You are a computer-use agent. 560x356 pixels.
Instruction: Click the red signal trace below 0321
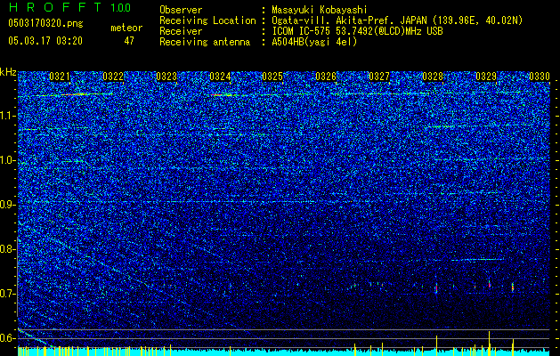tap(75, 94)
